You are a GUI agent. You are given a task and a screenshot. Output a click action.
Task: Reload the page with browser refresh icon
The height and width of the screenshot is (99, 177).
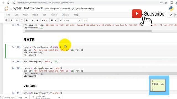pos(8,2)
